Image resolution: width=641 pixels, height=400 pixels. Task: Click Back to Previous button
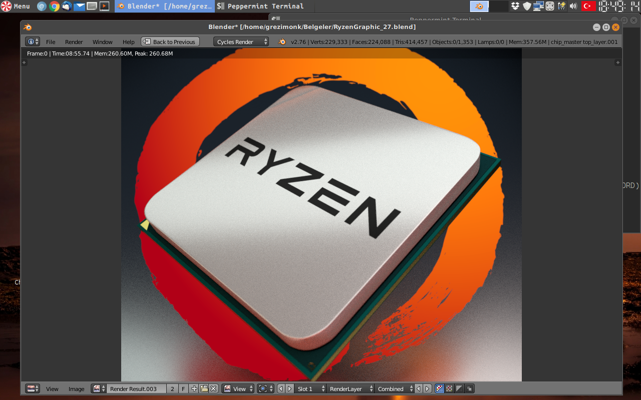tap(170, 42)
